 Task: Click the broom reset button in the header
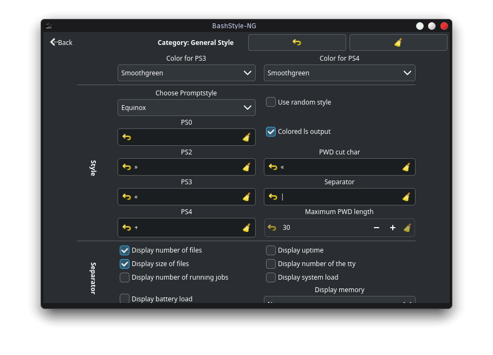click(398, 42)
